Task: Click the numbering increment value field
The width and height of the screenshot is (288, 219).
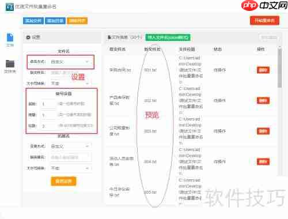Action: point(48,115)
